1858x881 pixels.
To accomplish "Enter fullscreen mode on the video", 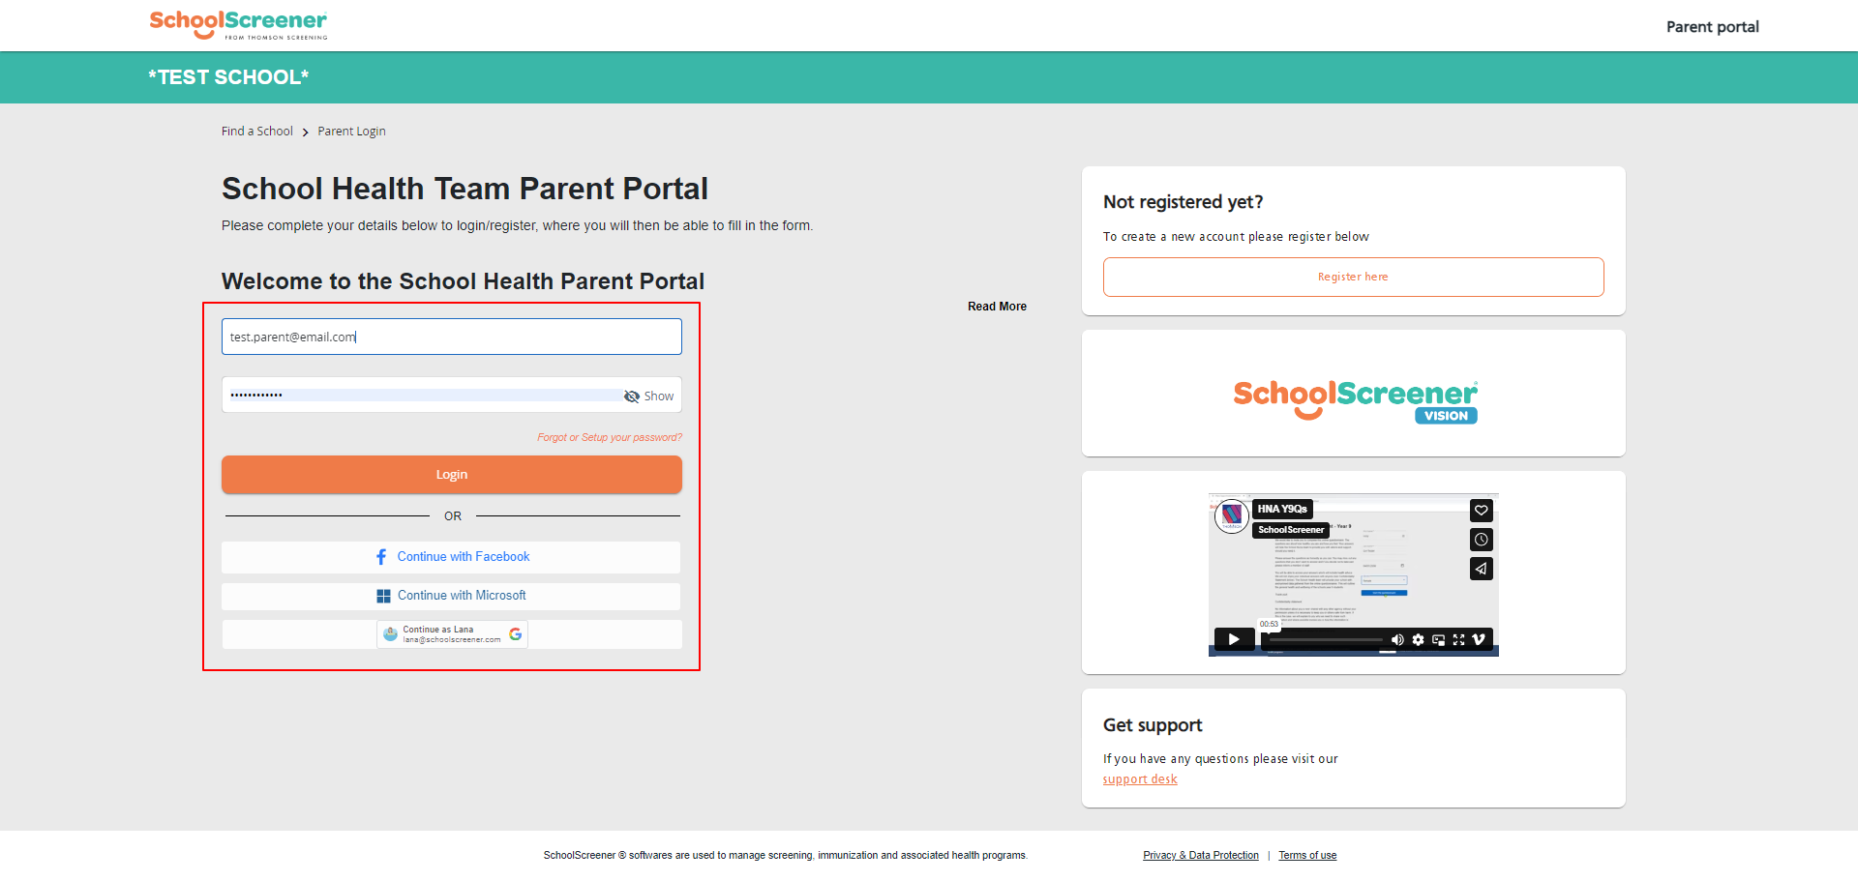I will click(1458, 640).
